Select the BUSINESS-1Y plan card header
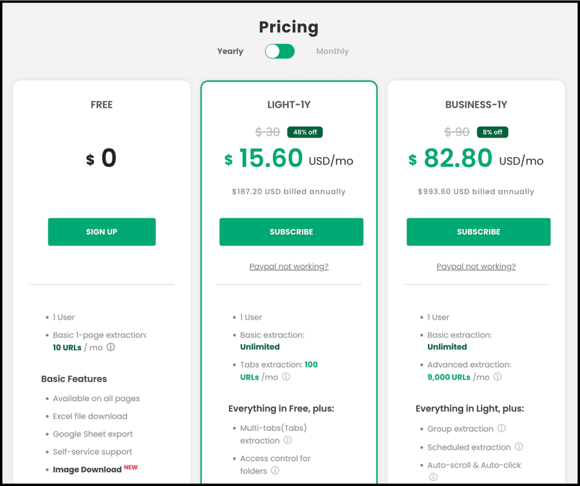 point(477,104)
